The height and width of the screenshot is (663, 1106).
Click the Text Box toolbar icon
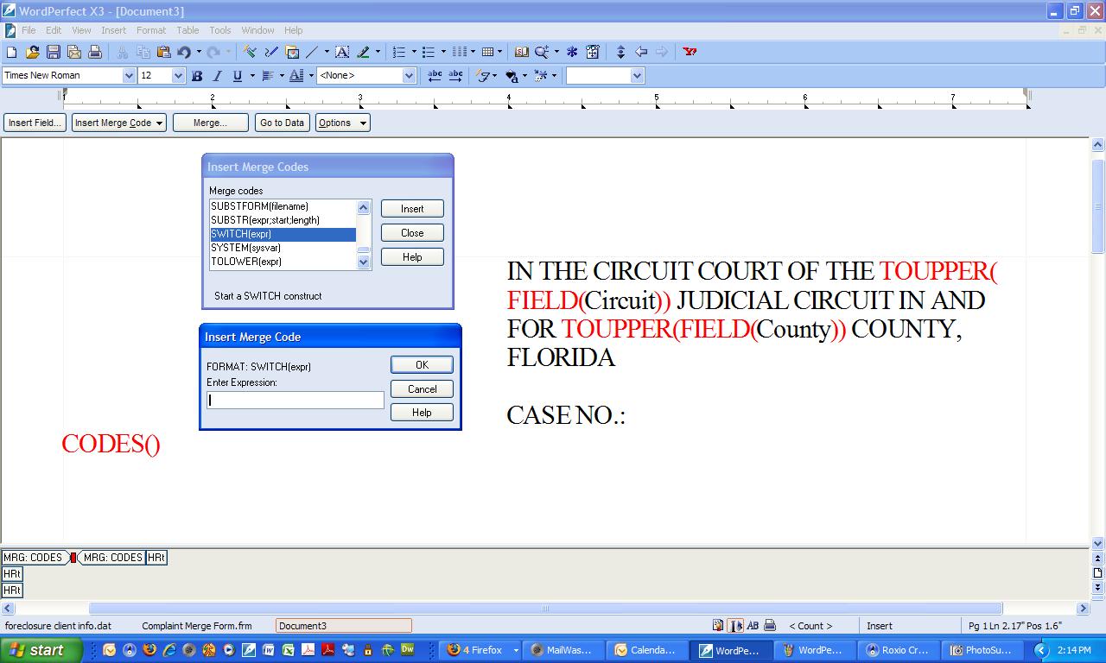342,52
